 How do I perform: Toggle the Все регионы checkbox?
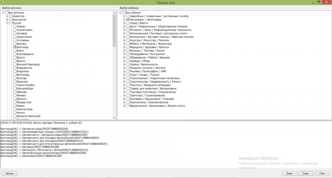click(7, 13)
